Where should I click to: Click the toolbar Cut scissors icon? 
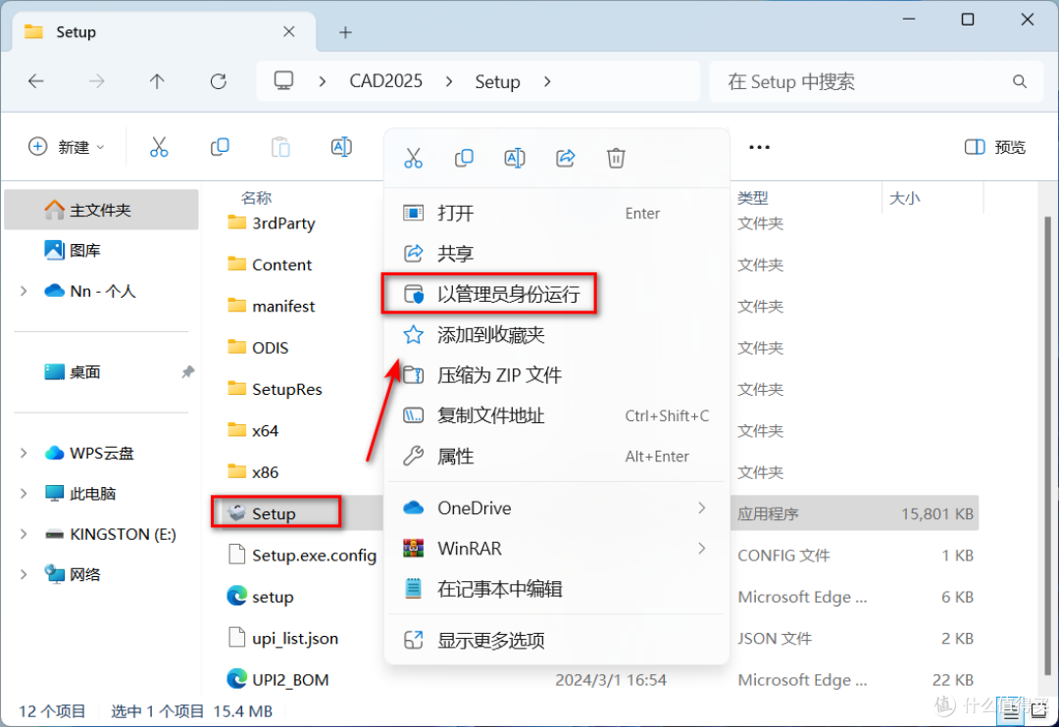click(159, 147)
